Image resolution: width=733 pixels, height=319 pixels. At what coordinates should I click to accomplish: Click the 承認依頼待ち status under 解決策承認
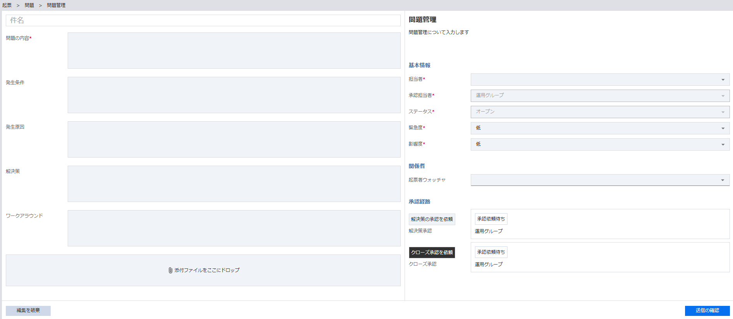point(491,219)
